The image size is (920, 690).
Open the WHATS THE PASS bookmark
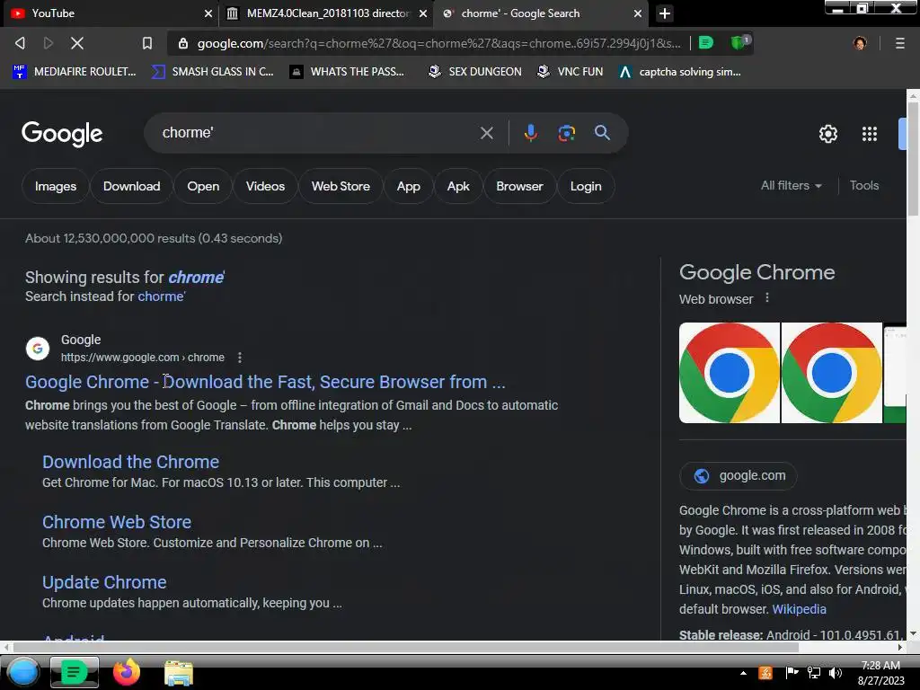[x=347, y=72]
